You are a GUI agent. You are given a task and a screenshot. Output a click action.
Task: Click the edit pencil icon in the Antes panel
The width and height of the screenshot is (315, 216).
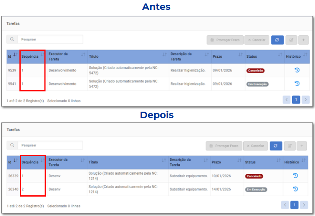pyautogui.click(x=291, y=40)
